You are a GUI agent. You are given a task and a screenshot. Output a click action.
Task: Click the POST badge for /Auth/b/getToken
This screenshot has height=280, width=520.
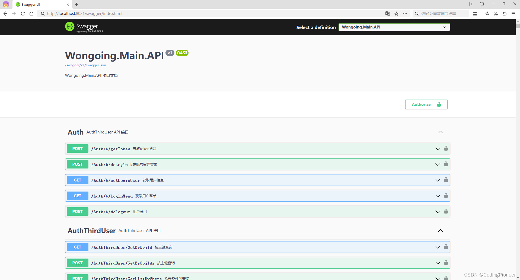coord(77,149)
